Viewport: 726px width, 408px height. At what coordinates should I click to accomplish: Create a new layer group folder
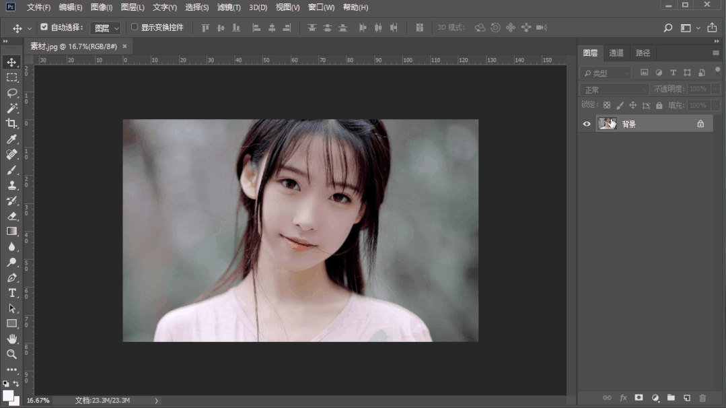pos(671,398)
